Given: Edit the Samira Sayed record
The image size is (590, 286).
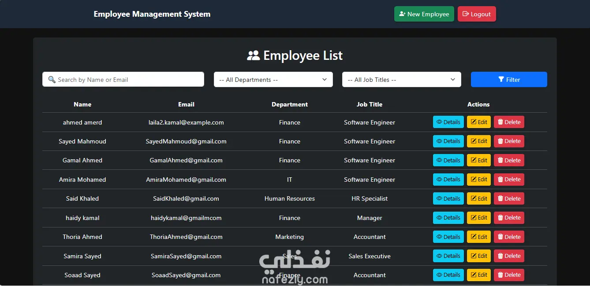Looking at the screenshot, I should (x=479, y=256).
